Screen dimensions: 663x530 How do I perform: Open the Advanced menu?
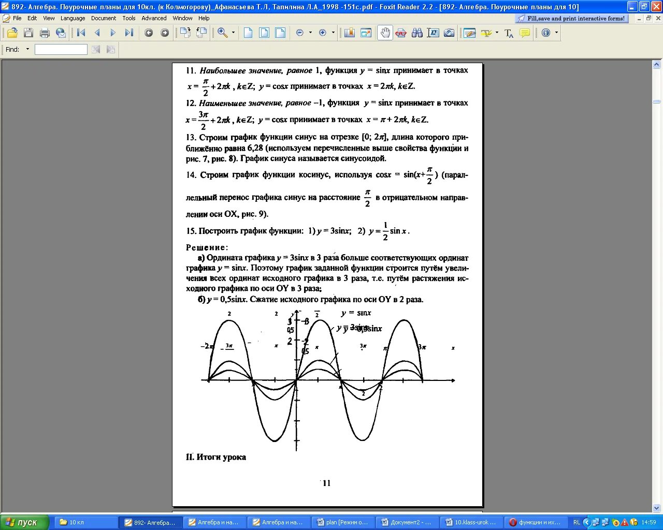[x=154, y=18]
